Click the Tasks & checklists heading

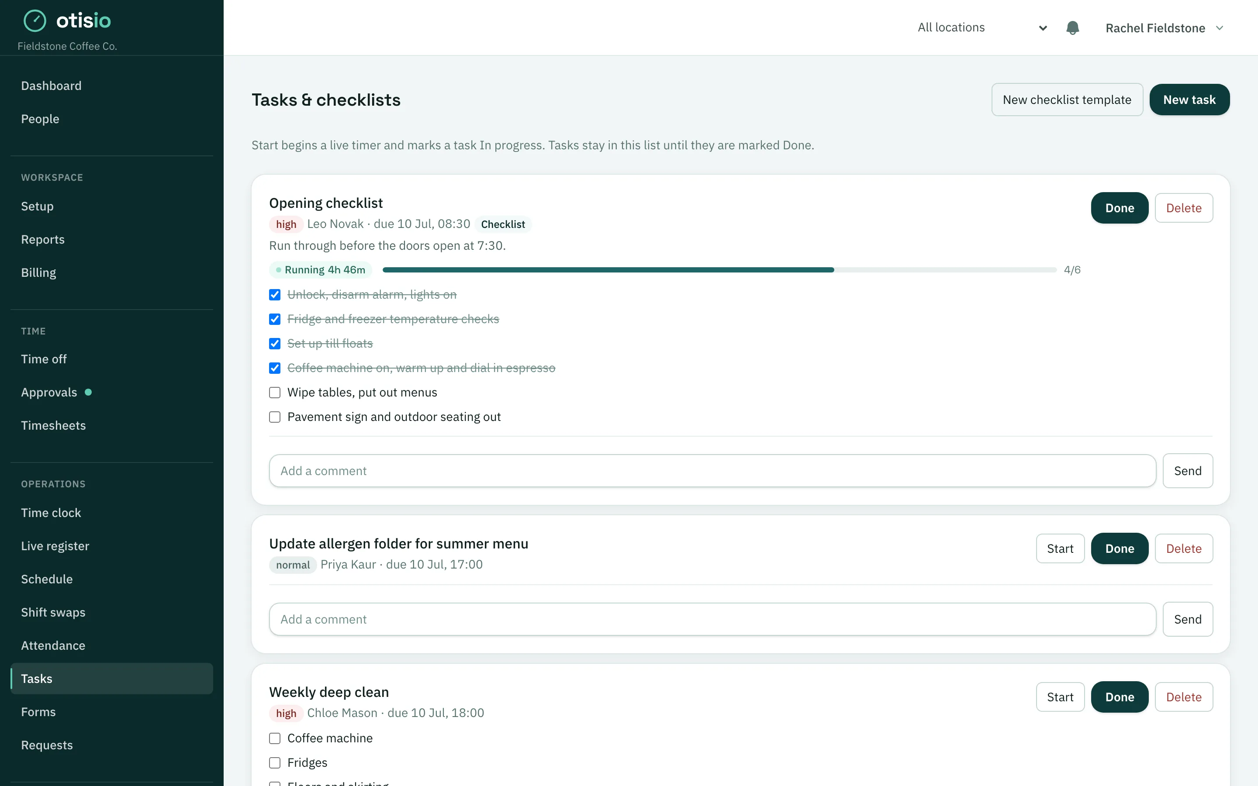(326, 100)
